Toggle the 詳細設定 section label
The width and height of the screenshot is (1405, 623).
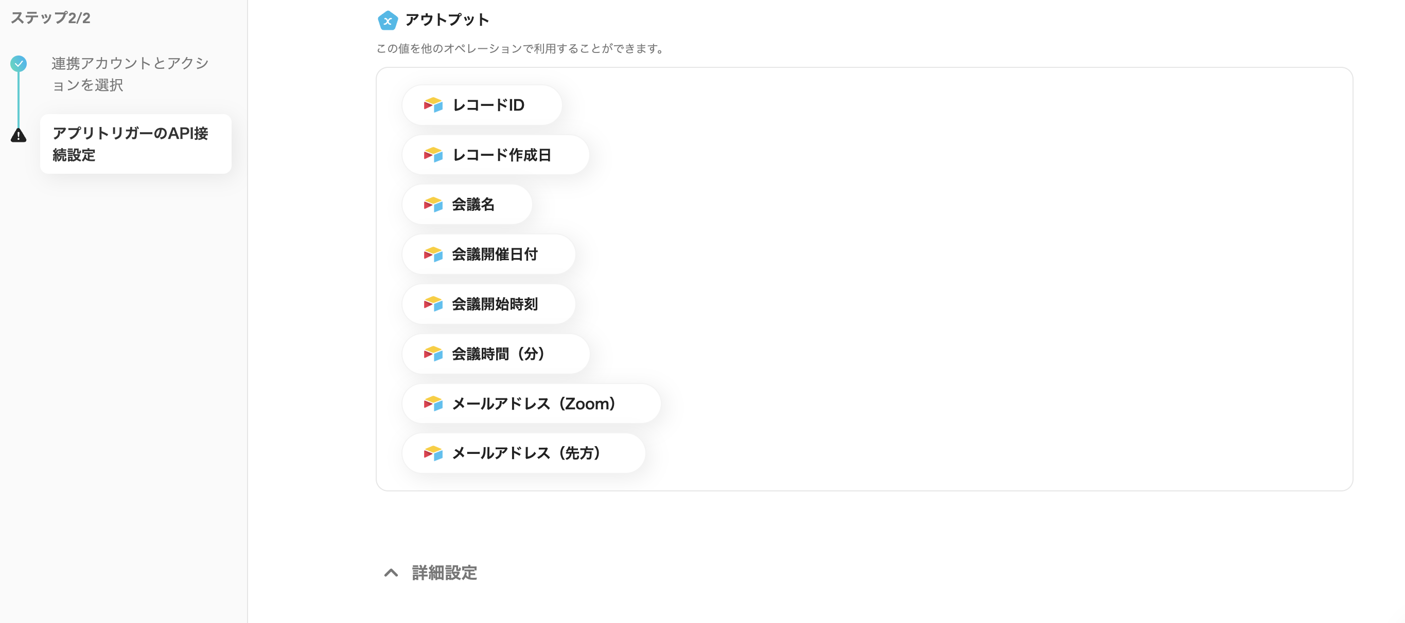tap(444, 572)
